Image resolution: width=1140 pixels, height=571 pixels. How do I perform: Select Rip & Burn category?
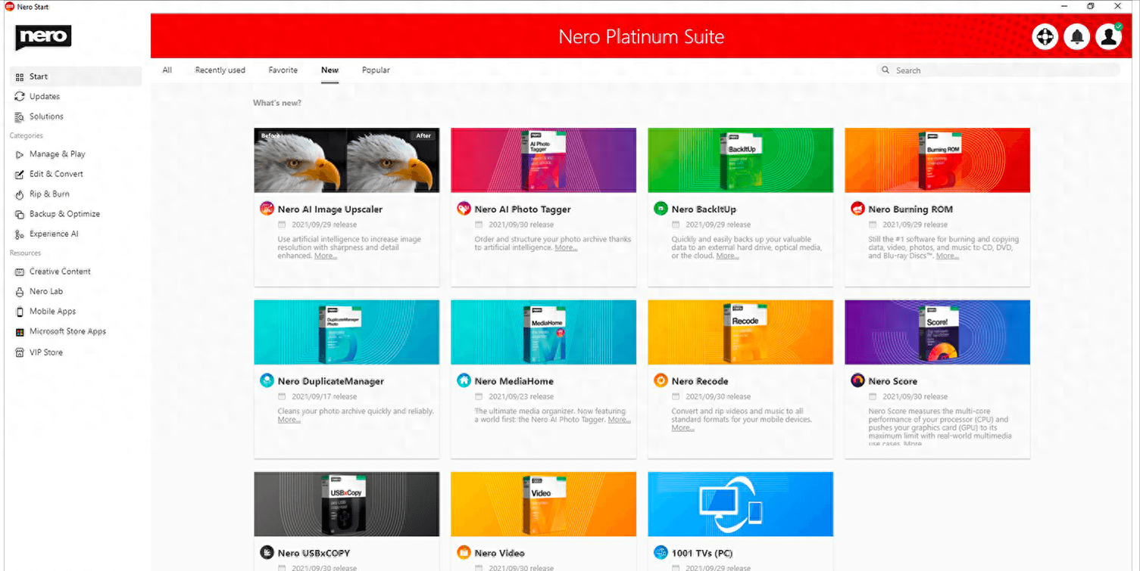[x=49, y=194]
